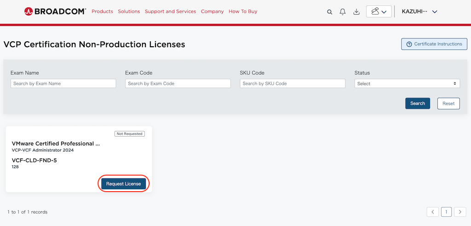471x226 pixels.
Task: Click the VCP Certification Non-Production Licenses heading
Action: click(x=94, y=44)
